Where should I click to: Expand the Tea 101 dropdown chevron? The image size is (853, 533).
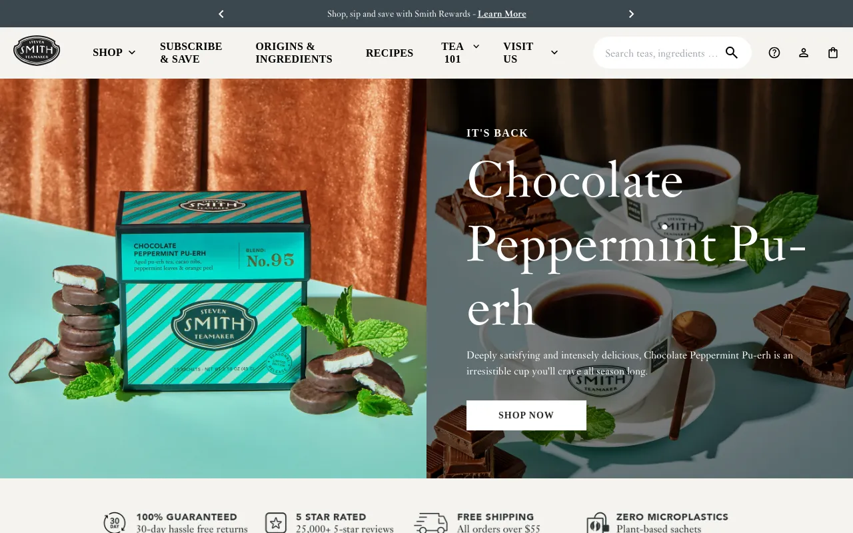[476, 46]
